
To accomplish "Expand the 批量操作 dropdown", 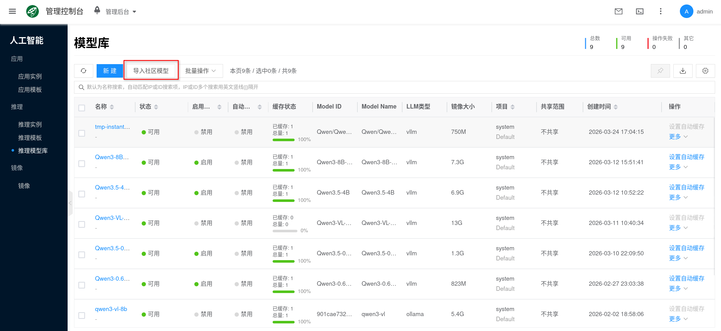I will pos(201,71).
